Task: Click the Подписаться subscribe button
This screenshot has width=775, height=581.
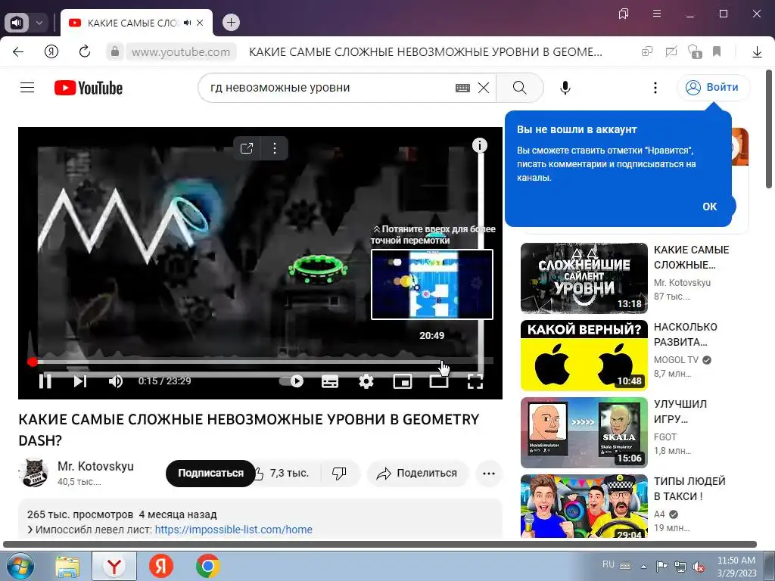Action: point(210,474)
